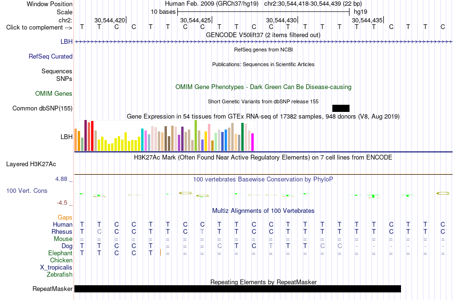
Task: Click the 4.88 PhyloP upper axis value
Action: click(x=61, y=179)
